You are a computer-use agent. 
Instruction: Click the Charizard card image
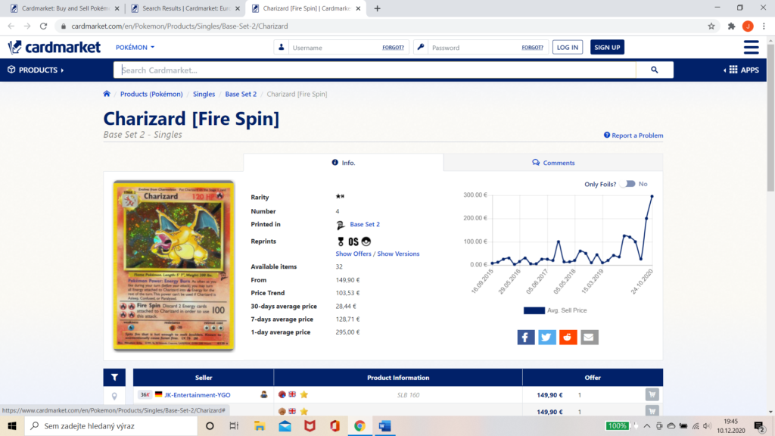coord(173,266)
